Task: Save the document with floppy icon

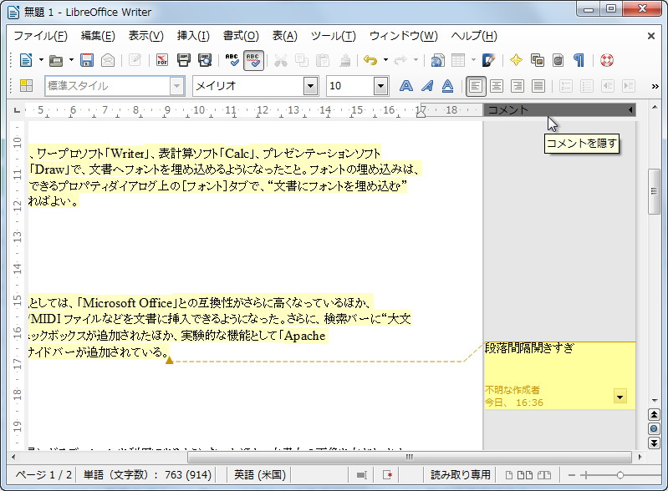Action: point(87,60)
